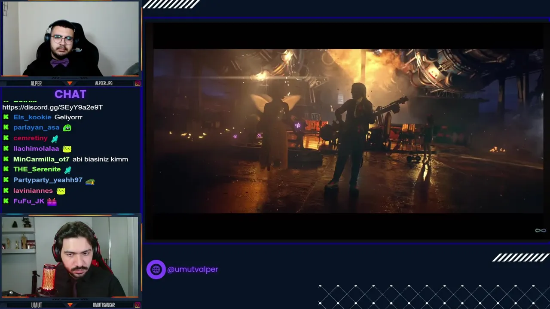Click the orange arrow under Umut's webcam
This screenshot has width=550, height=309.
tap(70, 305)
